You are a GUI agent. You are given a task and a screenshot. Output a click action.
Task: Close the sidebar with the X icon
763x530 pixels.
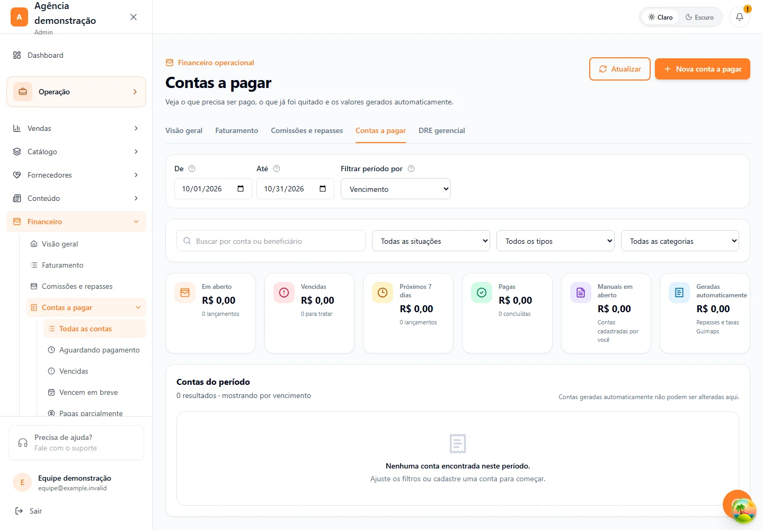pos(134,17)
